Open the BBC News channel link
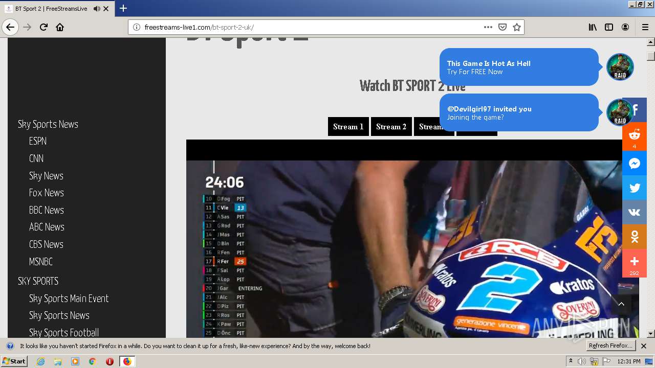 [47, 210]
